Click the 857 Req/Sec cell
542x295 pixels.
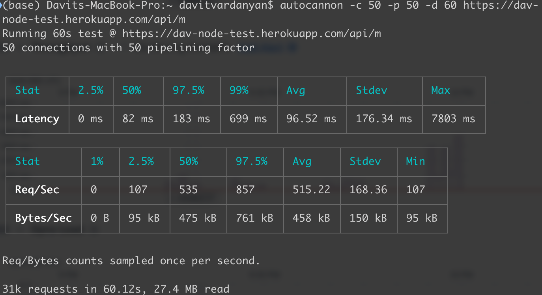[x=245, y=190]
